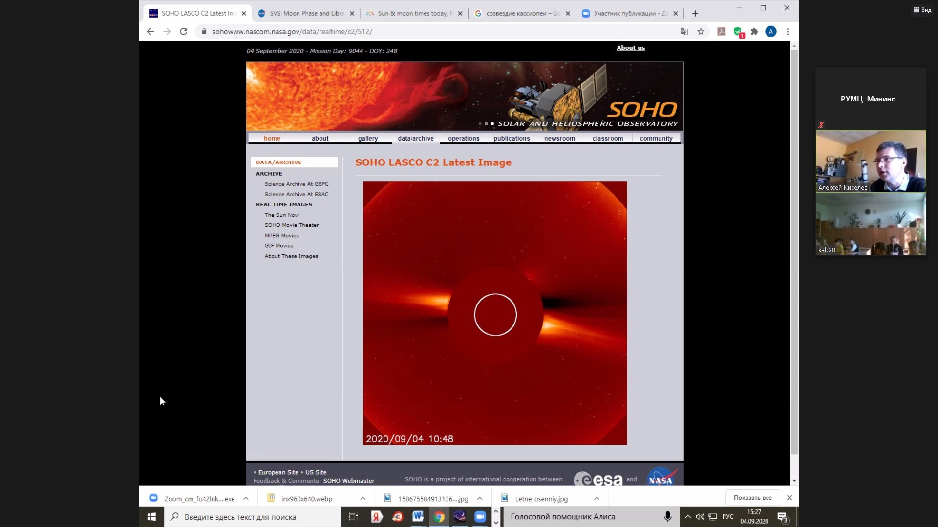The height and width of the screenshot is (527, 938).
Task: Expand options for inx960x640.webp download
Action: pyautogui.click(x=362, y=498)
